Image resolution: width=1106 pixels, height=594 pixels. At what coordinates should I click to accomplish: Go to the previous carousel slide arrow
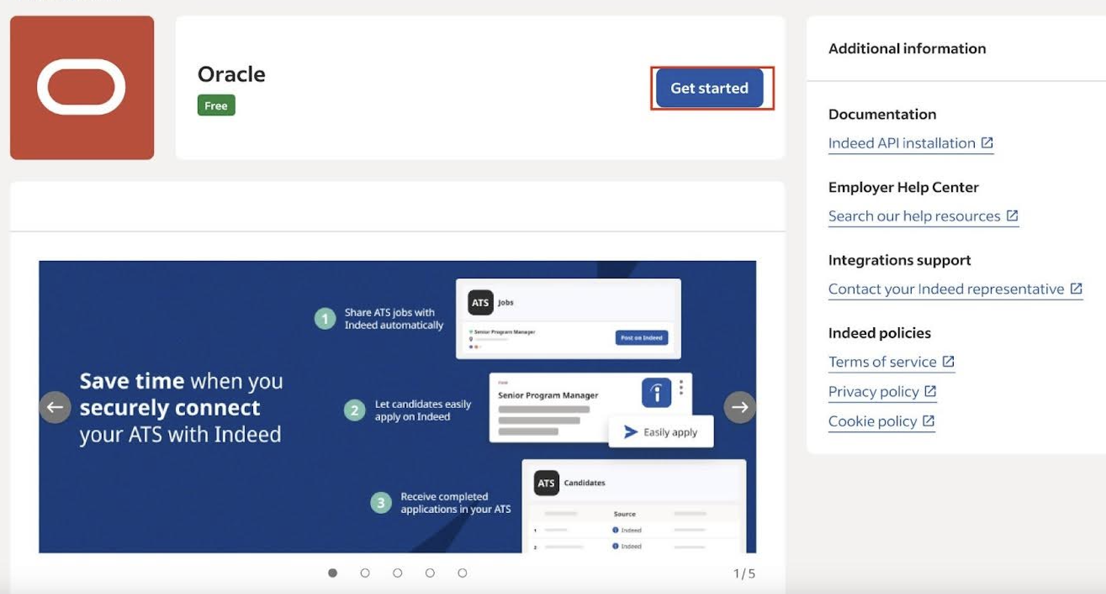click(x=55, y=407)
